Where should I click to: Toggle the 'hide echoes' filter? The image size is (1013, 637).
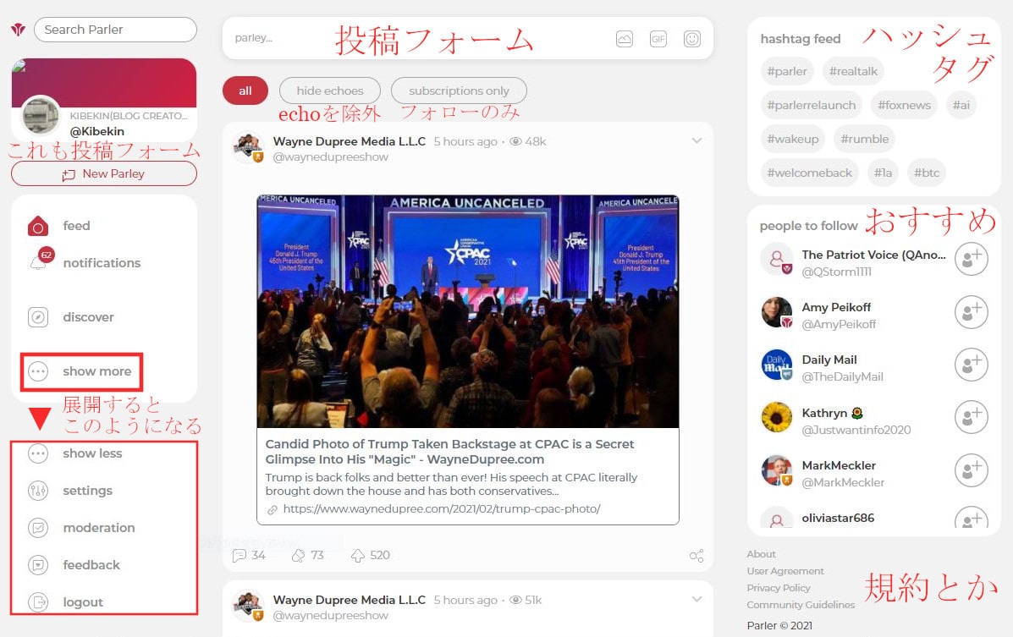[329, 91]
